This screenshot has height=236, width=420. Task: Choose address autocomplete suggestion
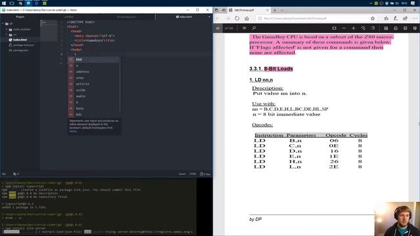tap(94, 71)
